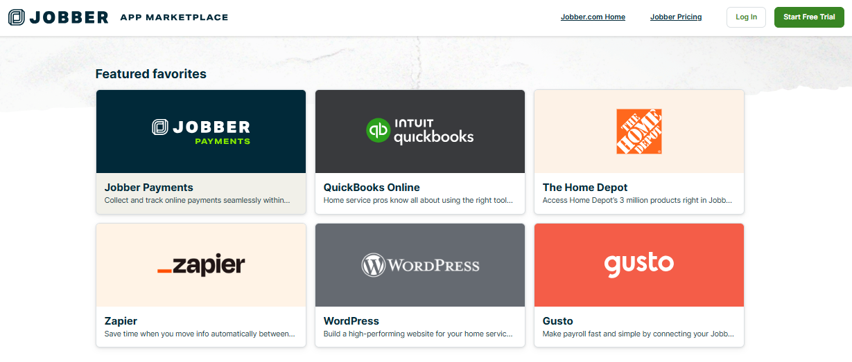Click 'Home service pros know all about' description
This screenshot has height=362, width=852.
[419, 201]
